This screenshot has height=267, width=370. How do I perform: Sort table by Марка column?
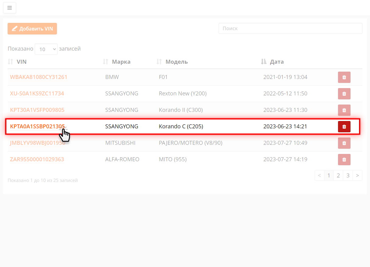coord(121,62)
